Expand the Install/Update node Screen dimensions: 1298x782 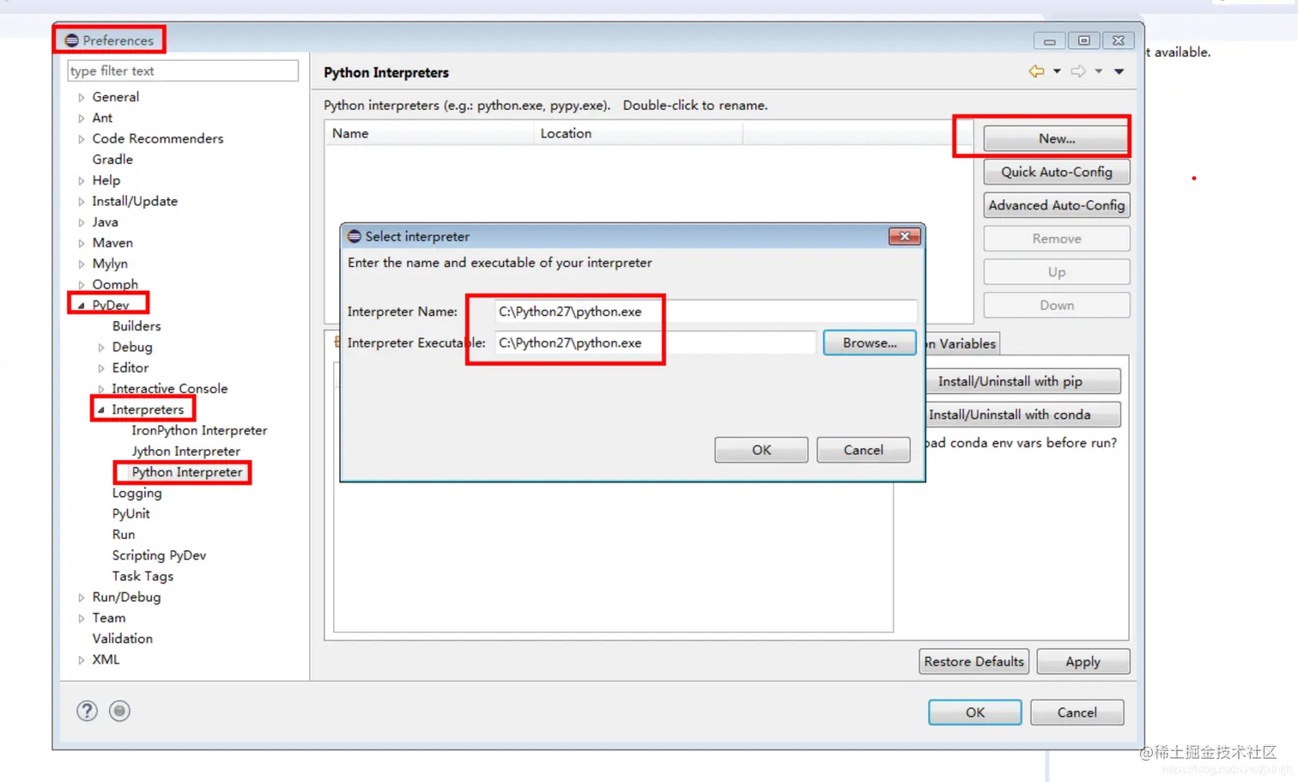click(x=82, y=202)
